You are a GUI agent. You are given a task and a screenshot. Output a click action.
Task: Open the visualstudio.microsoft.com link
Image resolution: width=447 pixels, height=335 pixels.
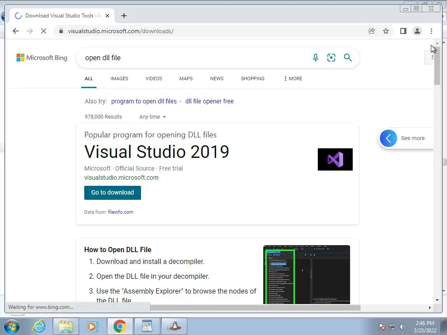121,178
